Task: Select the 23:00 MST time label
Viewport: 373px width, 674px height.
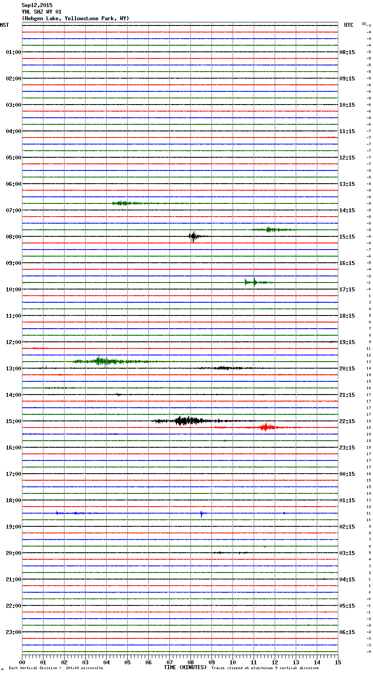Action: [14, 632]
